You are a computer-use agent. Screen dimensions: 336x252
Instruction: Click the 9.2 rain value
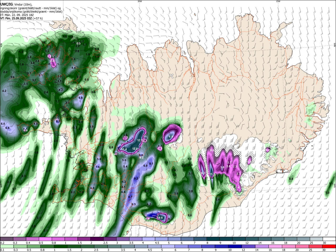(136, 178)
